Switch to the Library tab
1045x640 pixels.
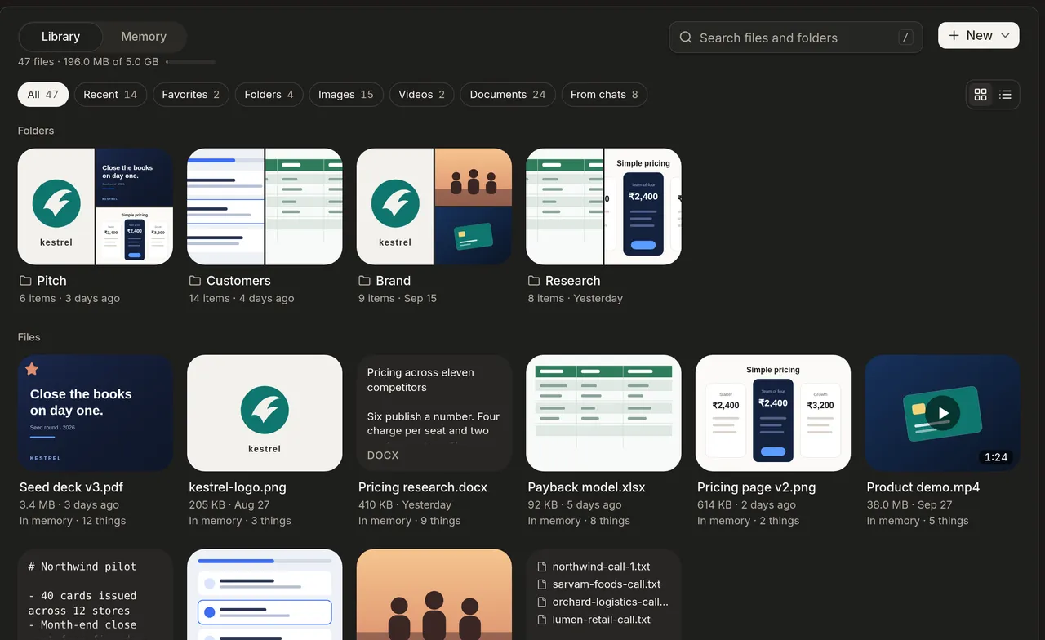point(60,37)
